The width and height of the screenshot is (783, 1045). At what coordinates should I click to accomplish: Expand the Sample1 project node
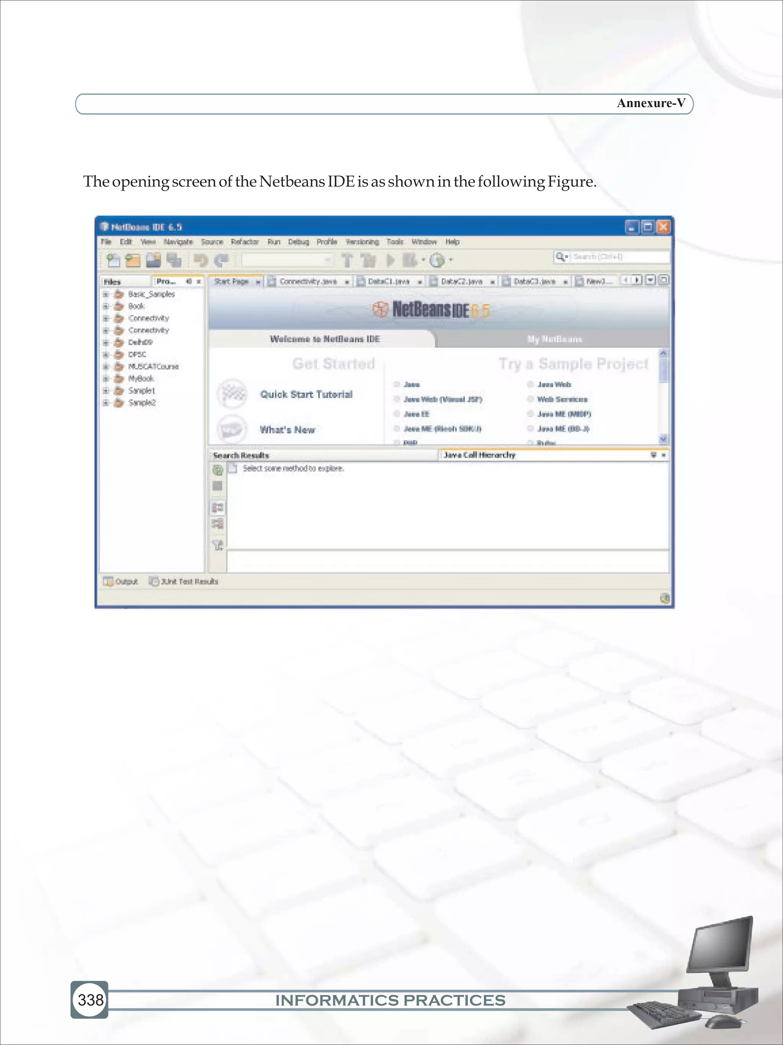click(x=106, y=391)
